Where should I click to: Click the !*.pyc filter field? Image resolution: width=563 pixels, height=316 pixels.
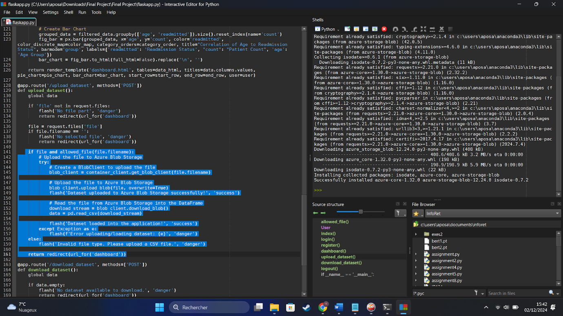[x=443, y=293]
